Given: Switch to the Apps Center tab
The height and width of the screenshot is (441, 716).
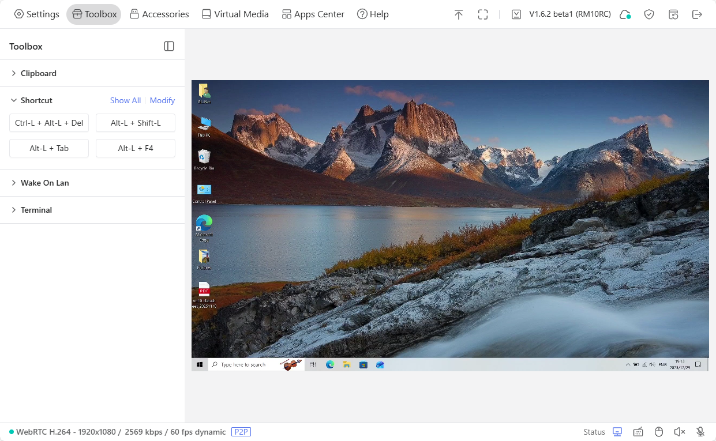Looking at the screenshot, I should [x=313, y=14].
